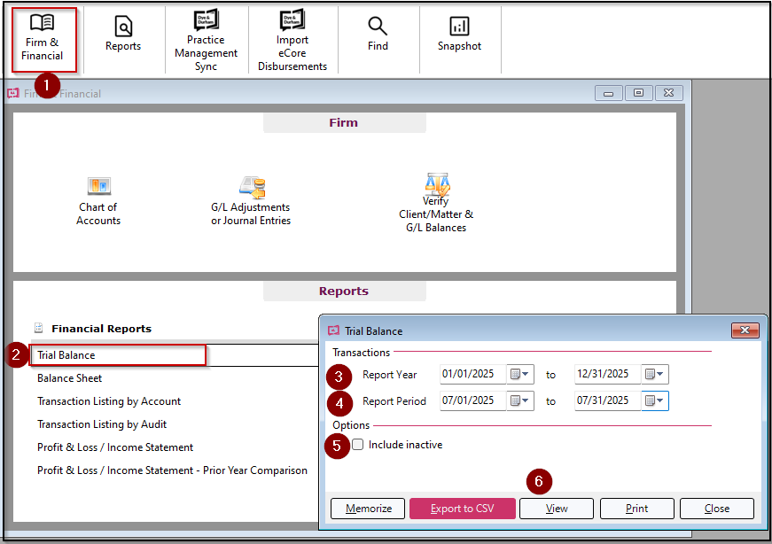The width and height of the screenshot is (772, 544).
Task: Click the View button
Action: click(x=556, y=508)
